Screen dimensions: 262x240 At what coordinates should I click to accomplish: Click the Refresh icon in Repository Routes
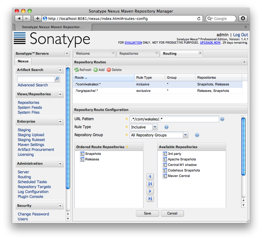(77, 70)
